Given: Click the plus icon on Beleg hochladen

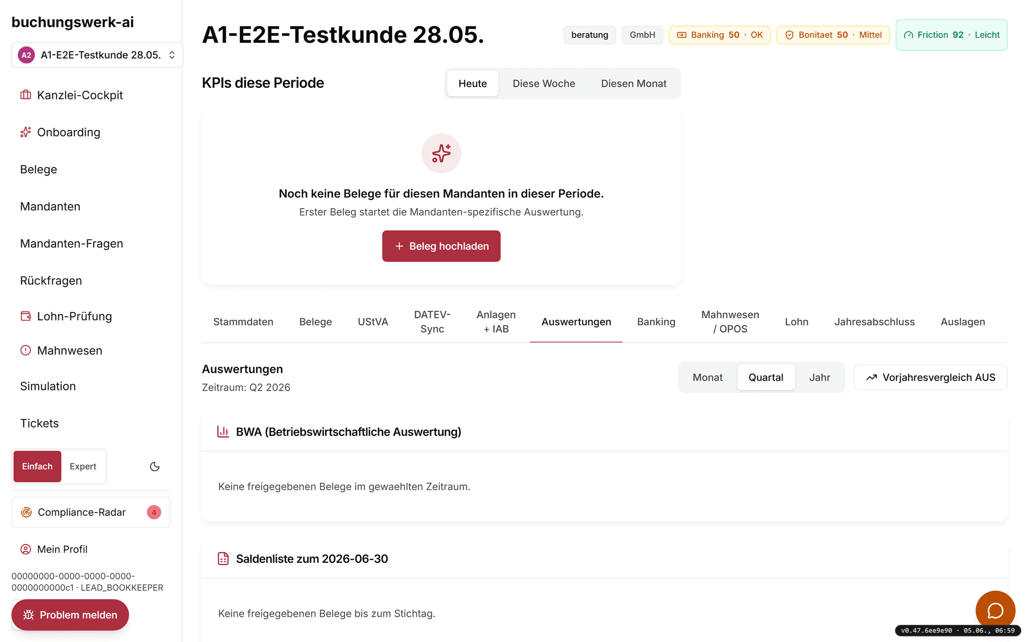Looking at the screenshot, I should click(x=399, y=246).
